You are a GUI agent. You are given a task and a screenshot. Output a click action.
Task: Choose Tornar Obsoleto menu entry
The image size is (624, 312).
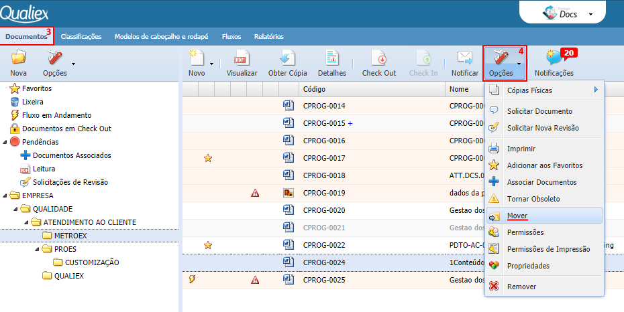coord(544,199)
